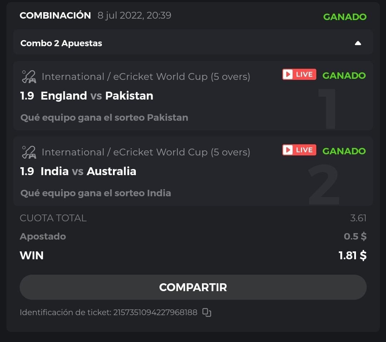Click the sorteo Pakistan market text

(104, 117)
